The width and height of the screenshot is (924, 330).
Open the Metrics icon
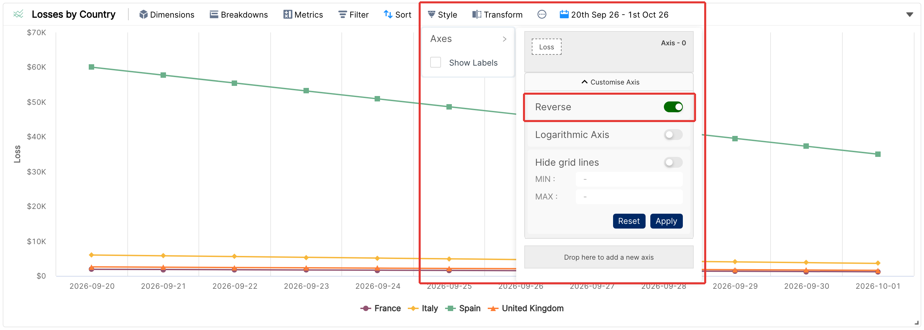(x=288, y=14)
